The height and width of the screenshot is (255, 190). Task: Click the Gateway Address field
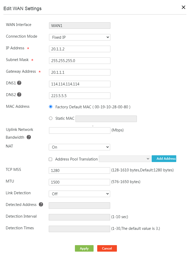click(80, 72)
